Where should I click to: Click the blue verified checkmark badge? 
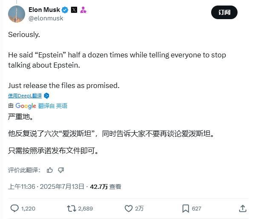click(x=65, y=10)
